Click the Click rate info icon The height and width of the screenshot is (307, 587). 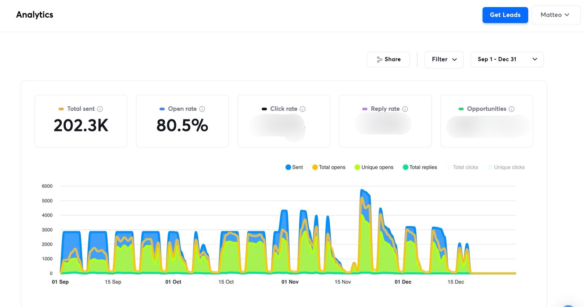pyautogui.click(x=303, y=109)
